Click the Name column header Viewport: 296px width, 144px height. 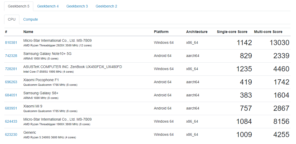pos(28,32)
